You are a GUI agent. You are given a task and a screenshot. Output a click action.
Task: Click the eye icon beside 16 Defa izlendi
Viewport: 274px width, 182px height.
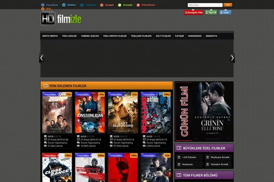coord(78,146)
